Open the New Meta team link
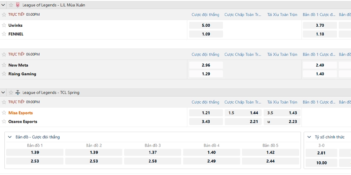The height and width of the screenshot is (175, 351). [18, 65]
